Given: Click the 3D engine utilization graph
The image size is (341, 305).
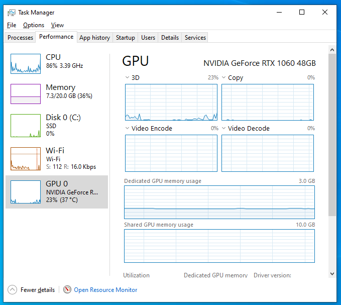Looking at the screenshot, I should 171,102.
